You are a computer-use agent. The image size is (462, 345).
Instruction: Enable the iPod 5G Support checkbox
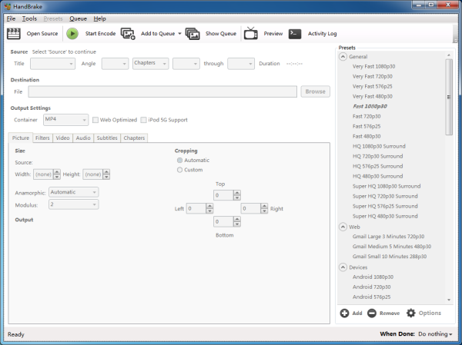click(x=143, y=120)
